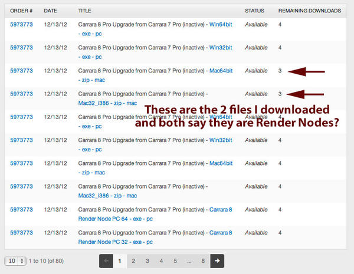Click the 12/13/12 date in Render Node PC 32 row
This screenshot has width=354, height=274.
pos(55,233)
